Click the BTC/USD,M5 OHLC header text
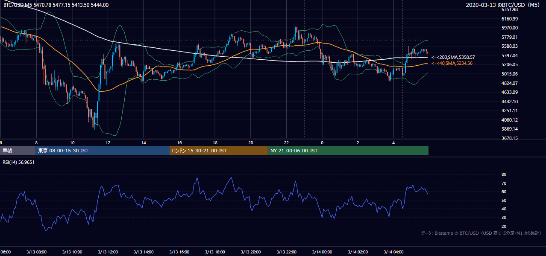The width and height of the screenshot is (546, 256). (56, 5)
